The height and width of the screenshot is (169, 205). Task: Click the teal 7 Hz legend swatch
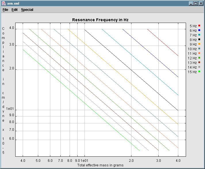point(199,35)
